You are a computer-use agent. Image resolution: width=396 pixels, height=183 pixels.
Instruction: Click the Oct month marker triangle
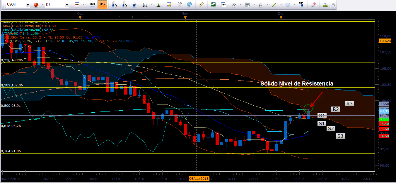click(x=80, y=18)
